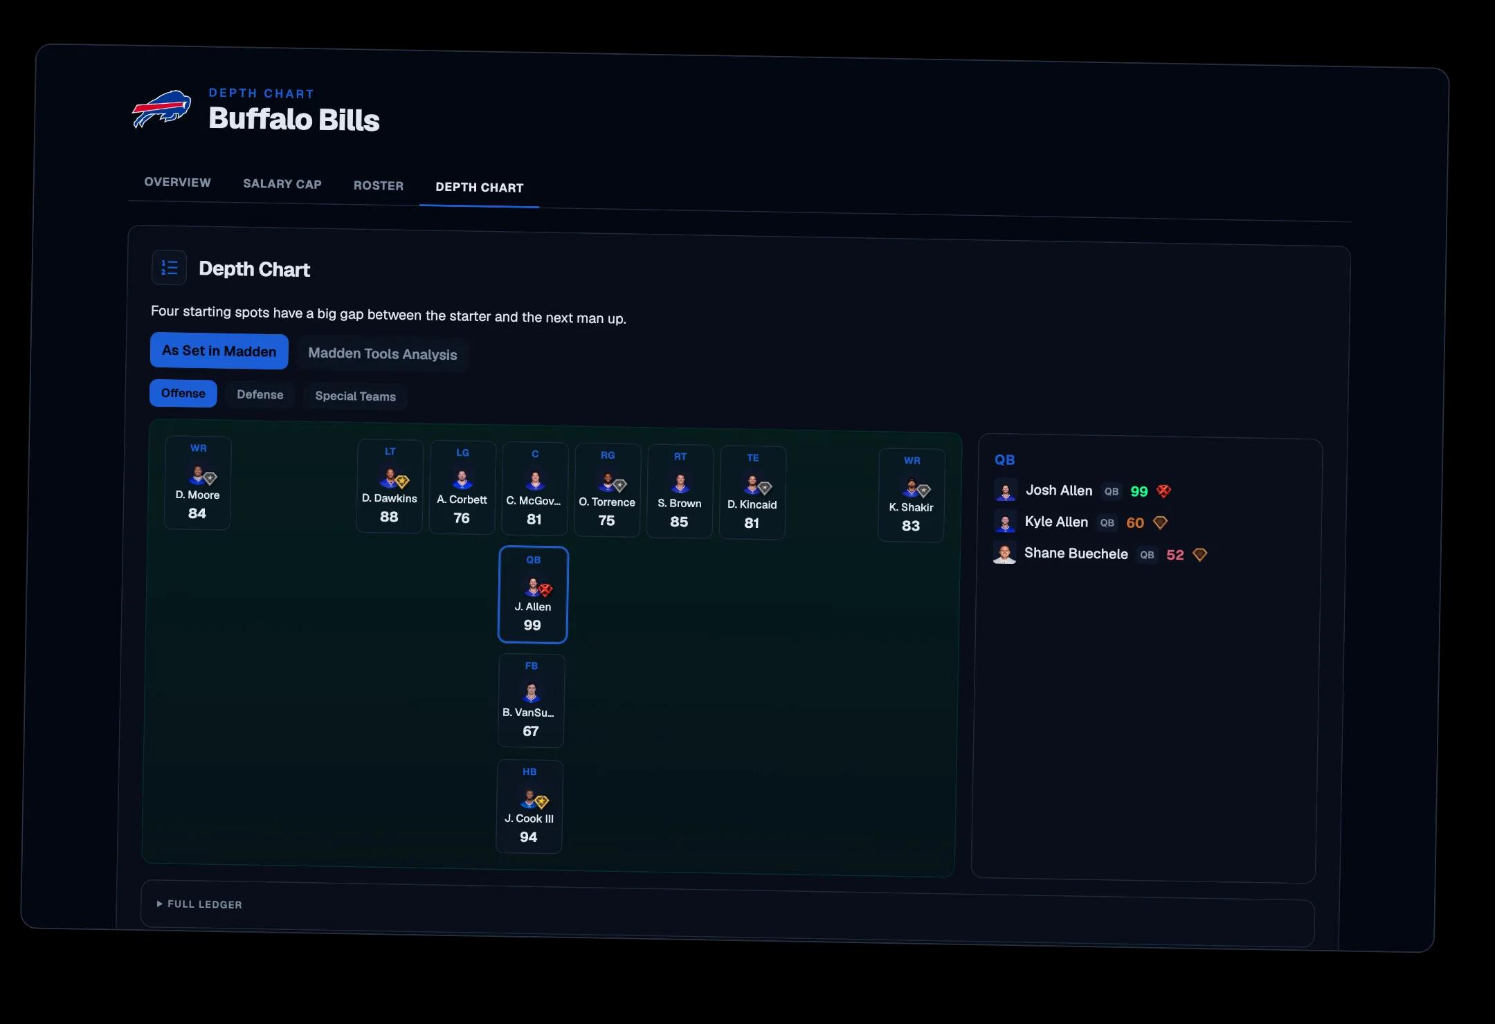1495x1024 pixels.
Task: Select the LT position label
Action: click(390, 451)
